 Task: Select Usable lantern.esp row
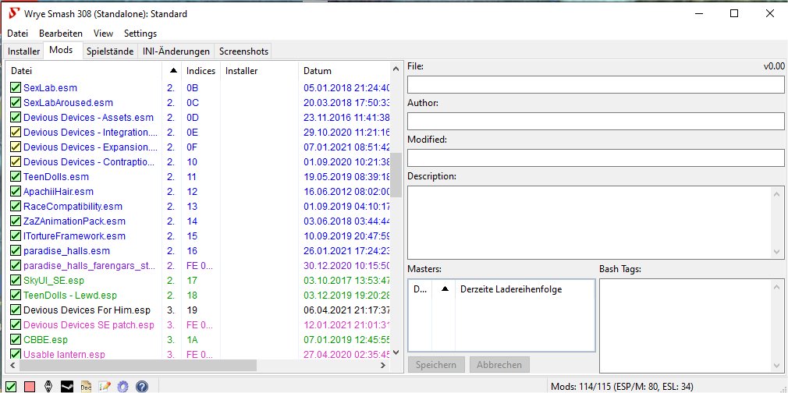199,354
